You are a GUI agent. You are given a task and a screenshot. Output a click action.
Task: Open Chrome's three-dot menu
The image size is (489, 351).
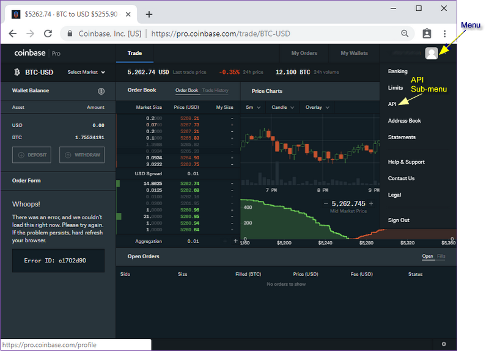point(445,34)
